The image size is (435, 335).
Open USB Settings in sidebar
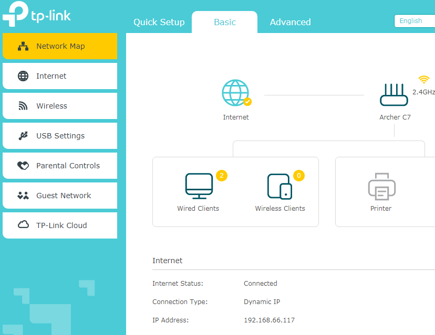point(60,136)
